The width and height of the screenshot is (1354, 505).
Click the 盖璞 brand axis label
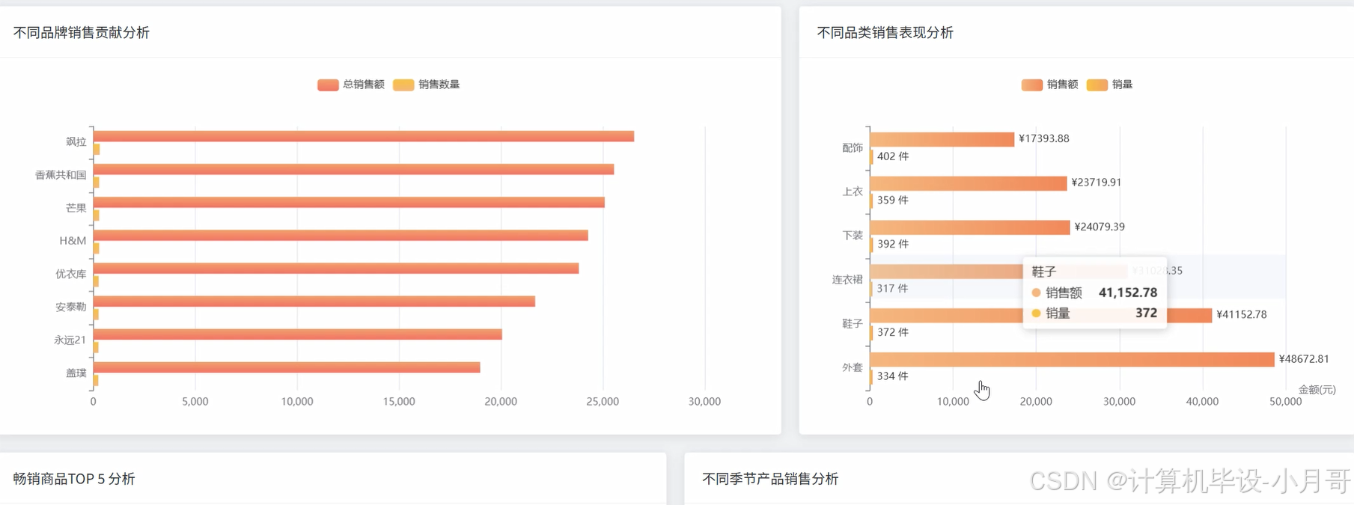pos(76,373)
